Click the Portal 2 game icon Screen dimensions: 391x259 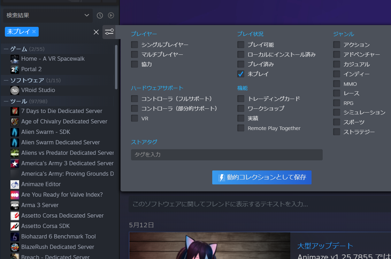click(x=15, y=69)
